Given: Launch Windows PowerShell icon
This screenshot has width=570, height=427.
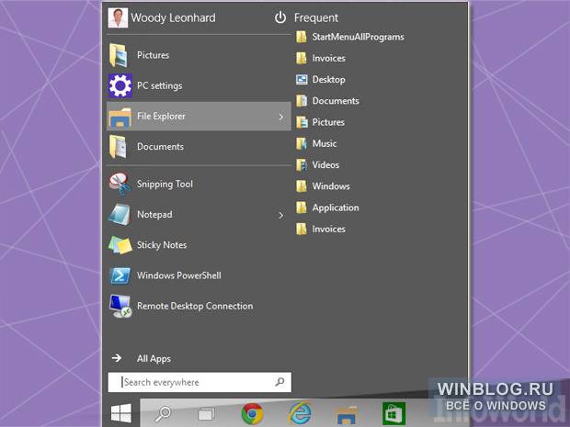Looking at the screenshot, I should click(x=120, y=275).
